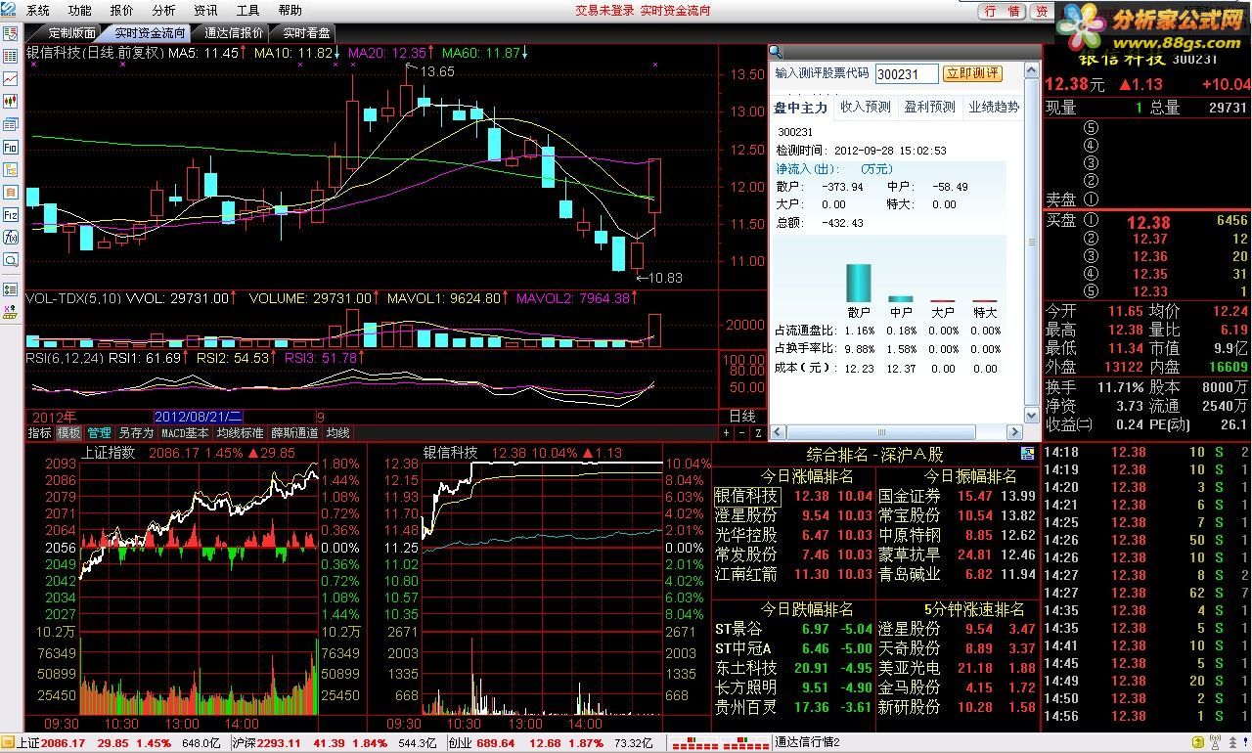This screenshot has height=753, width=1252.
Task: Select the 收入预测 tab
Action: point(866,108)
